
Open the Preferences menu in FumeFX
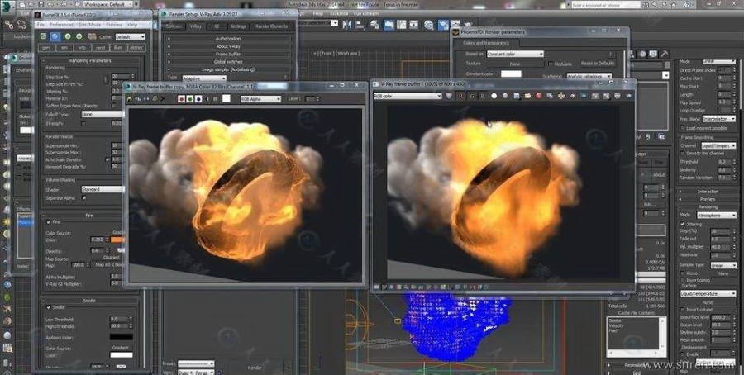62,25
